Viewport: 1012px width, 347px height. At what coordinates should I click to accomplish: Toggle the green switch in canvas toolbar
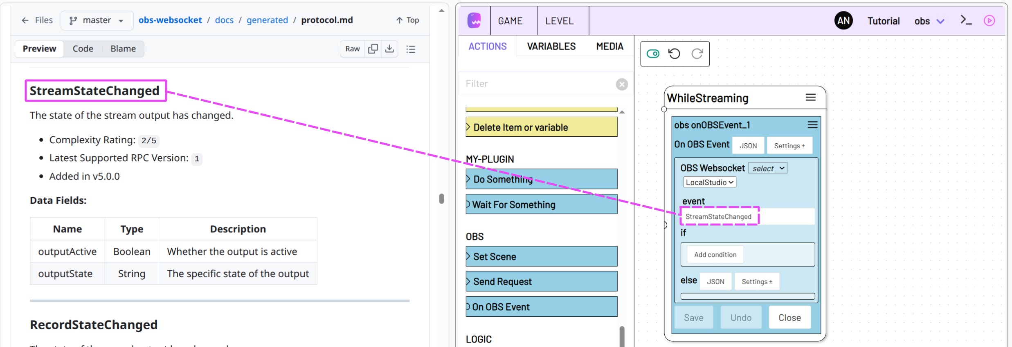click(653, 54)
